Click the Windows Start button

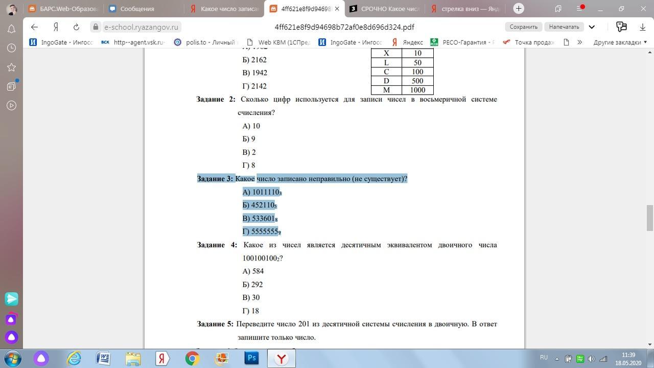12,358
